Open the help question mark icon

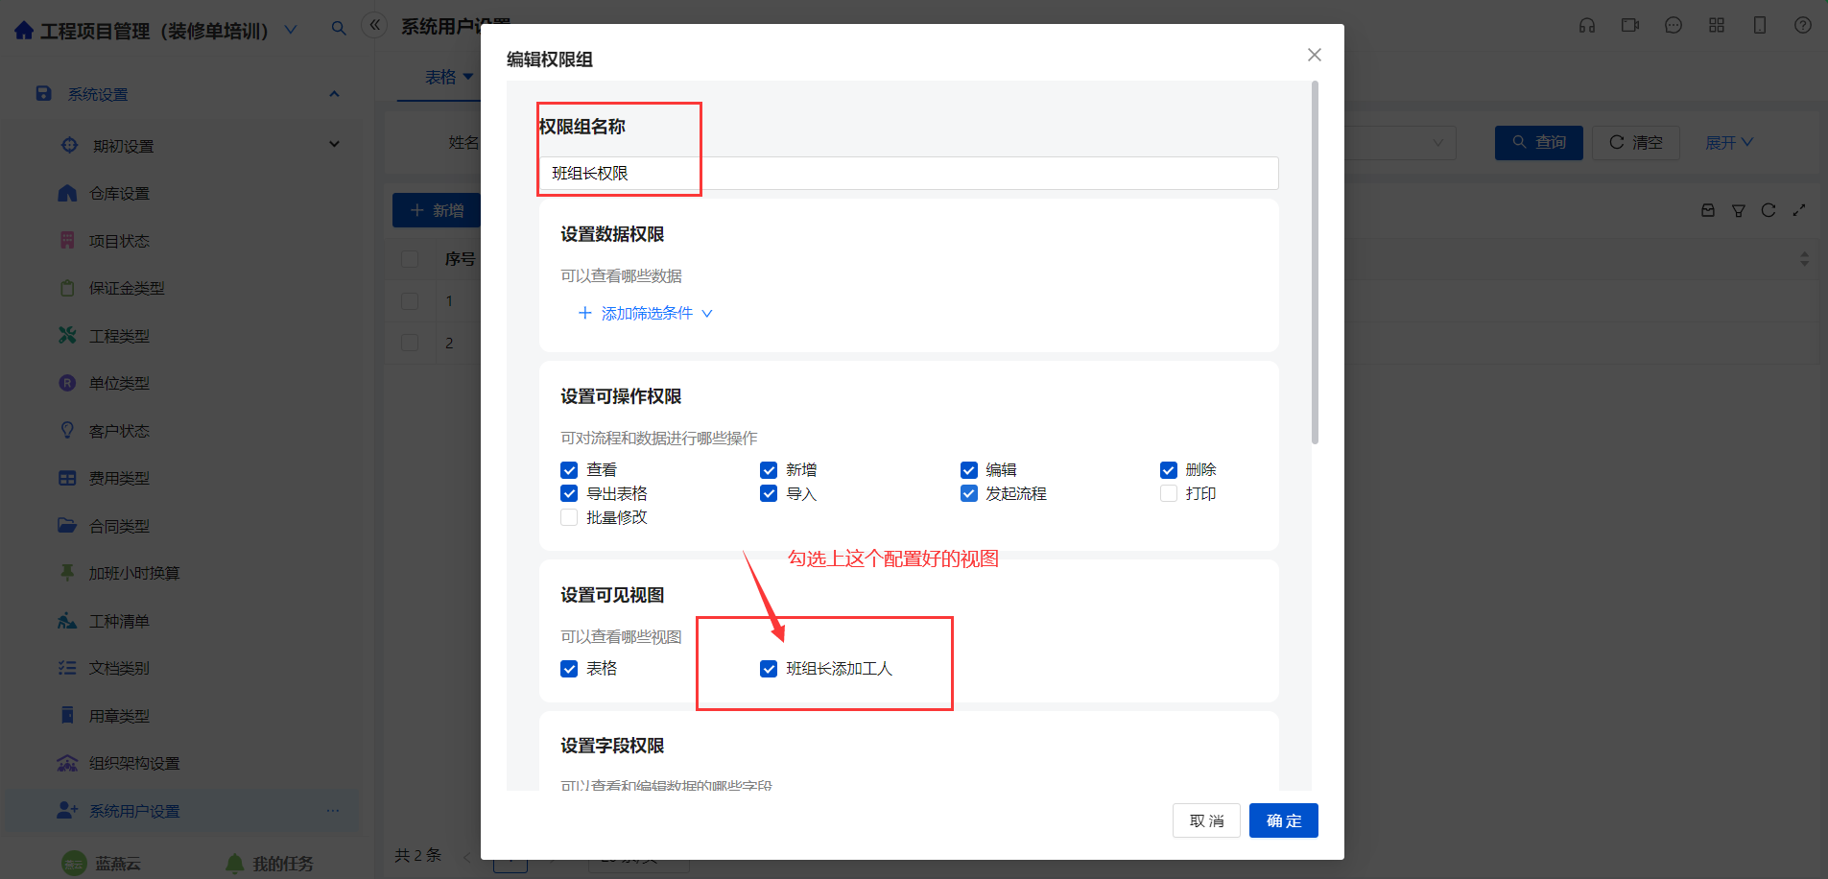tap(1803, 25)
